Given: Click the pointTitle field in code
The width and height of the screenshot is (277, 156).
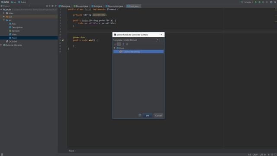Looking at the screenshot, I should (x=99, y=15).
